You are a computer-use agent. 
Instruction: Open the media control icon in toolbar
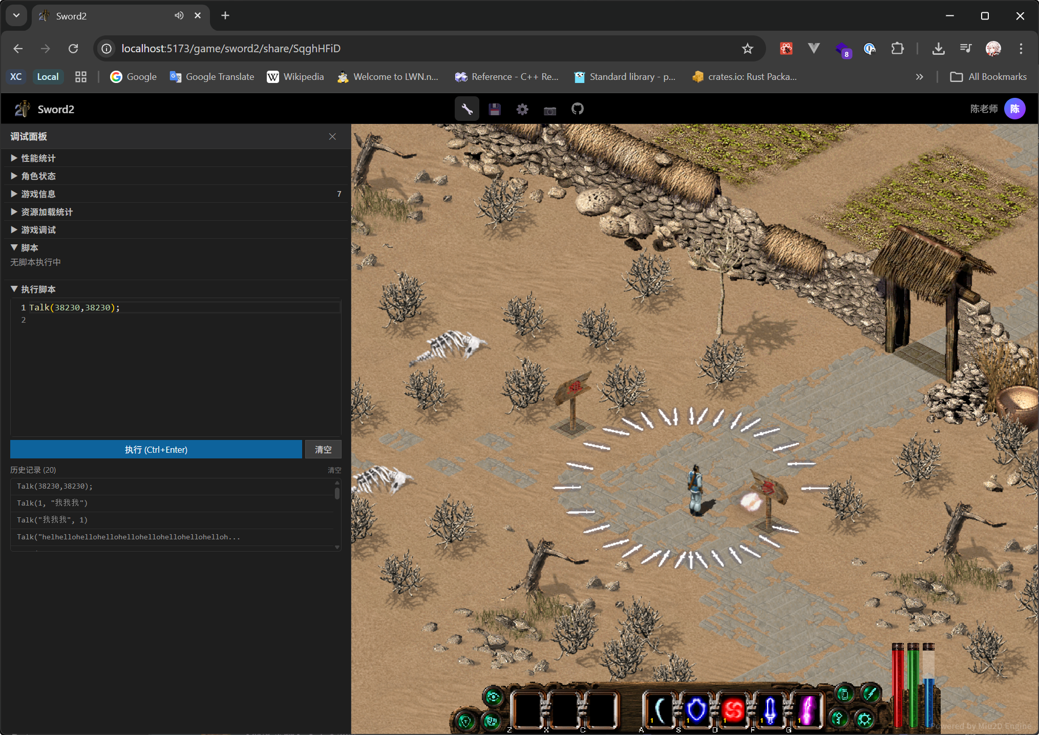click(965, 49)
